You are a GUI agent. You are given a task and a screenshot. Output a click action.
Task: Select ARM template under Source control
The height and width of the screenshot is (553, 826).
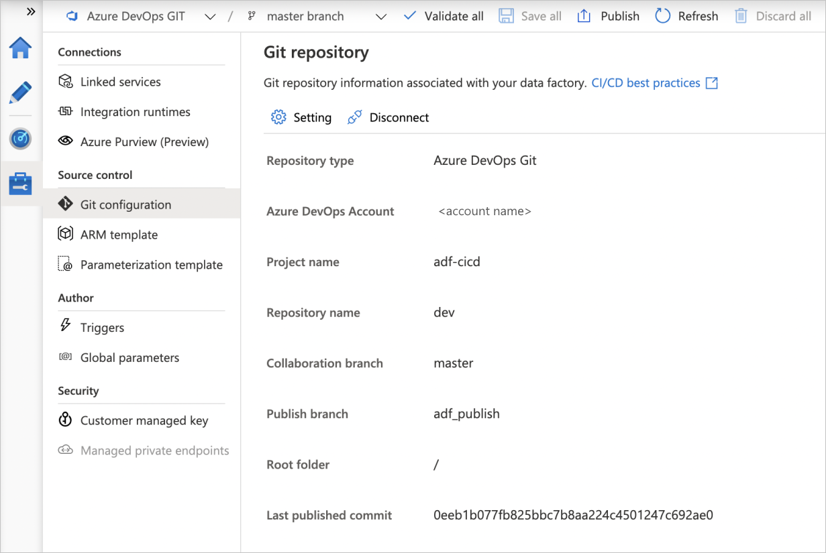point(119,234)
